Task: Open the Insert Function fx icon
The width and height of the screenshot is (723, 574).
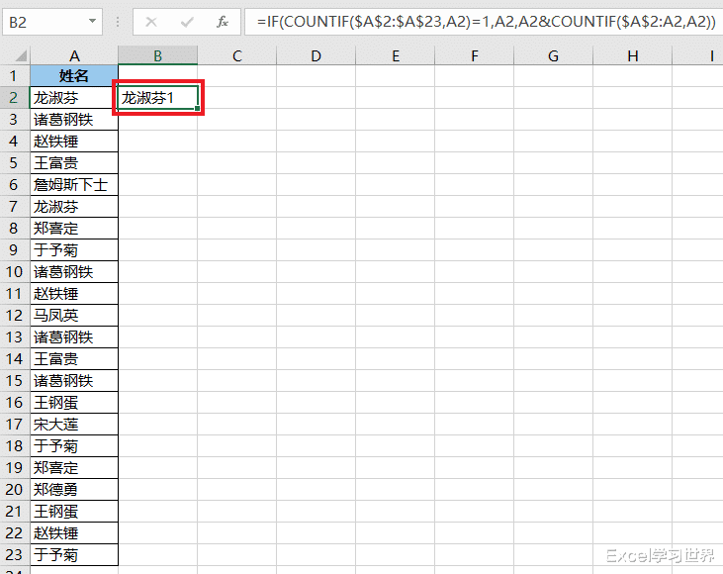Action: (x=223, y=22)
